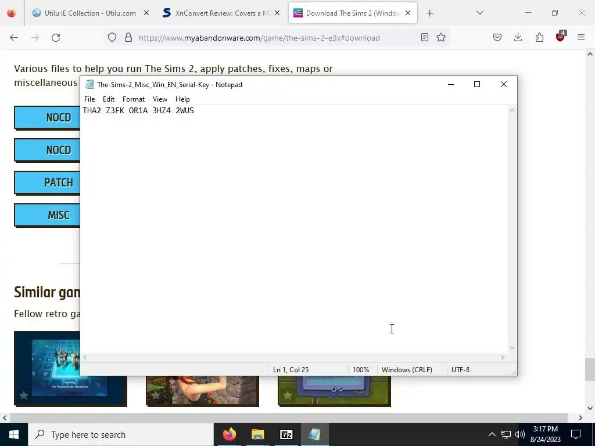The height and width of the screenshot is (446, 595).
Task: Focus the myabandonware URL address bar
Action: [259, 38]
